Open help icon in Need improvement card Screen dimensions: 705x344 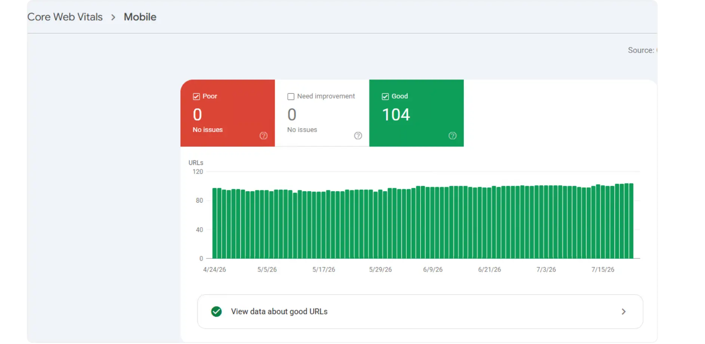358,136
